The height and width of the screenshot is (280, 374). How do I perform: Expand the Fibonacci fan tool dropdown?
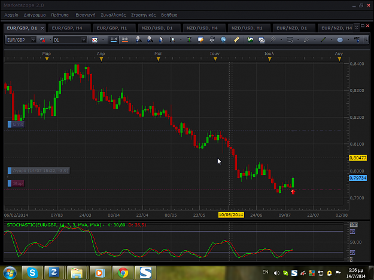(315, 39)
